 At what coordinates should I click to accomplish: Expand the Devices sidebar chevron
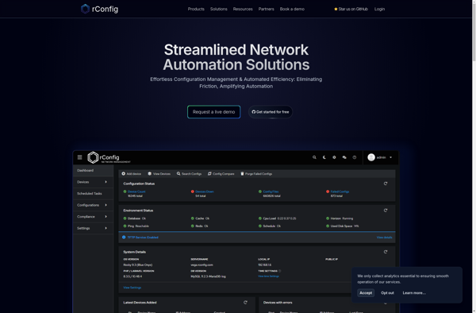[x=106, y=182]
